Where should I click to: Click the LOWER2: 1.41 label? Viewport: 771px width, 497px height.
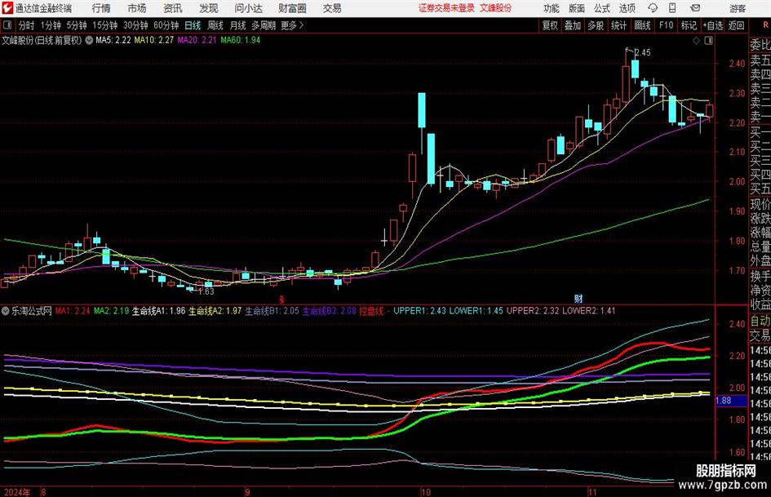(589, 311)
